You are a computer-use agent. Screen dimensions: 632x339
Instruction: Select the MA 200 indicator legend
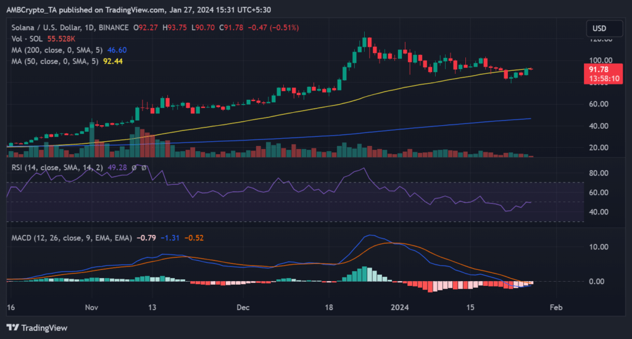(59, 49)
